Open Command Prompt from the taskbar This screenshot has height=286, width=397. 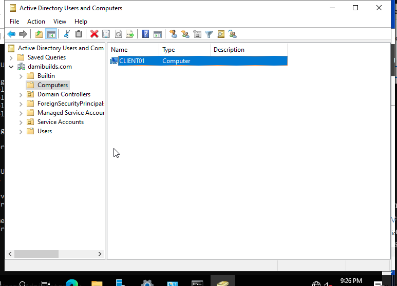tap(197, 283)
